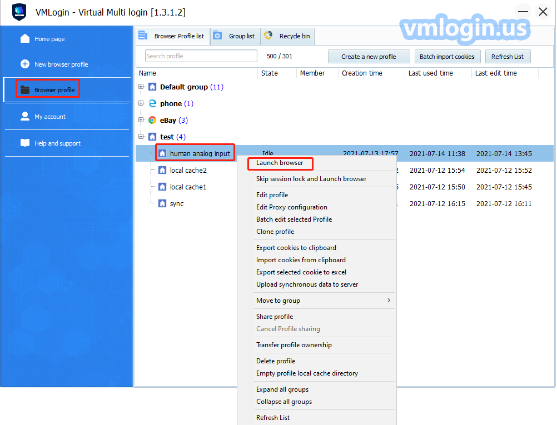Screen dimensions: 557x425
Task: Expand the Default group tree node
Action: click(142, 87)
